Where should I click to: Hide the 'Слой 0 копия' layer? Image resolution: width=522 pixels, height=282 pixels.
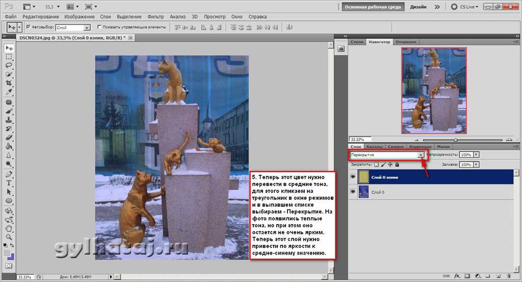point(352,176)
